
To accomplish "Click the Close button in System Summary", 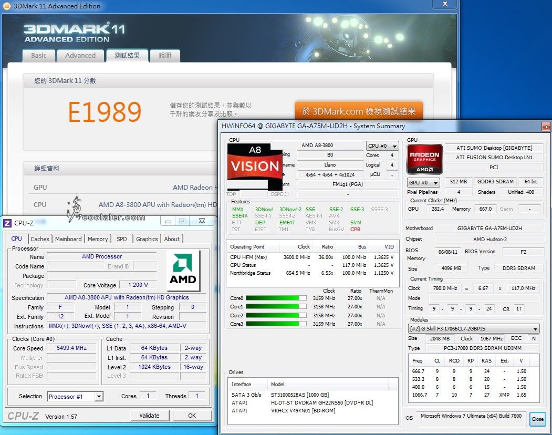I will click(537, 419).
